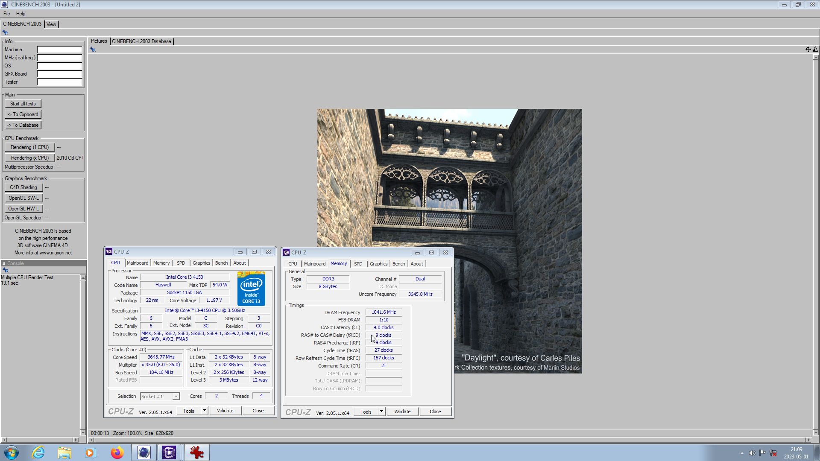820x461 pixels.
Task: Click the To Clipboard button
Action: click(x=23, y=114)
